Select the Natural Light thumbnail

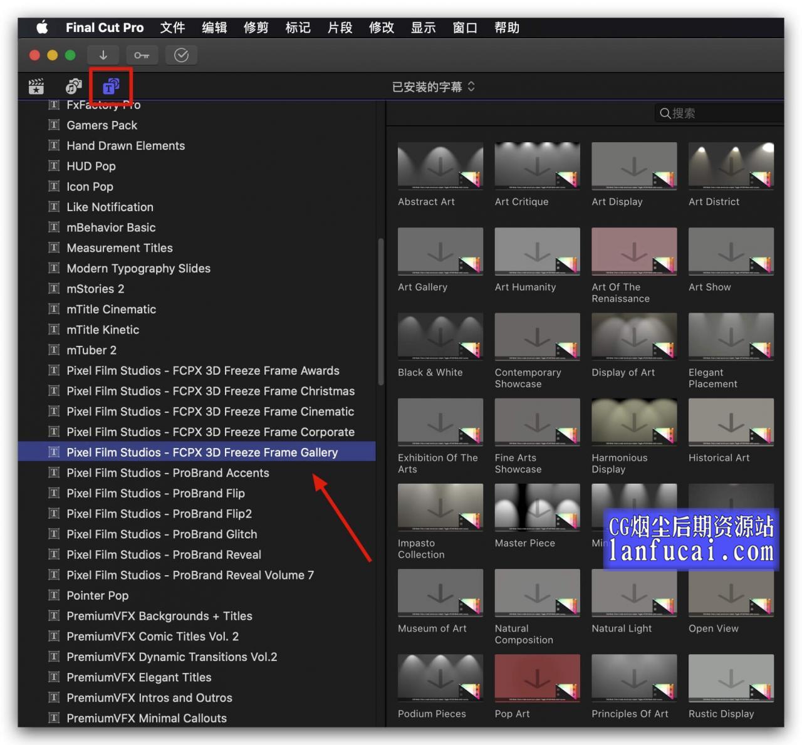pyautogui.click(x=634, y=593)
